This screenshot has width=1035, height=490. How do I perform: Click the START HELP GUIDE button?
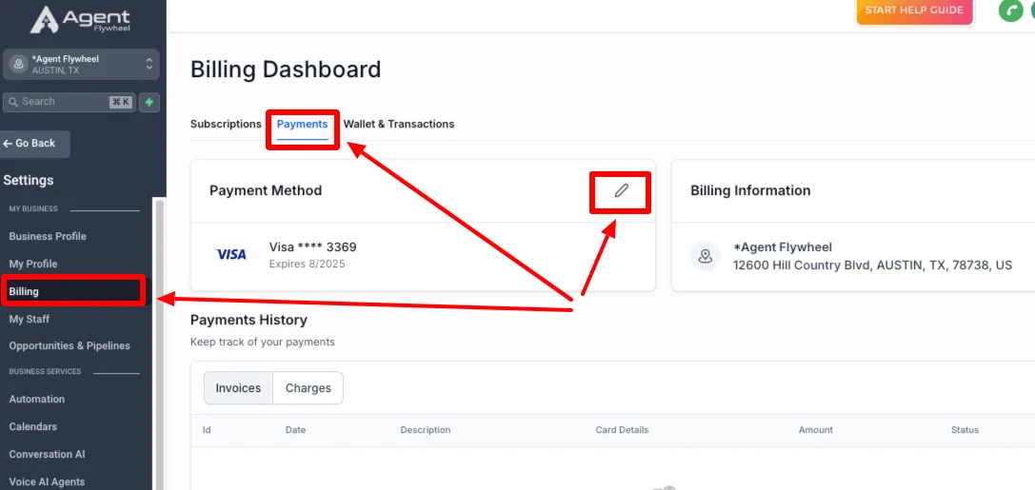(914, 10)
